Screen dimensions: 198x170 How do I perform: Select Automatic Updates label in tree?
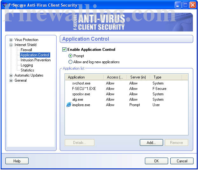pyautogui.click(x=29, y=75)
